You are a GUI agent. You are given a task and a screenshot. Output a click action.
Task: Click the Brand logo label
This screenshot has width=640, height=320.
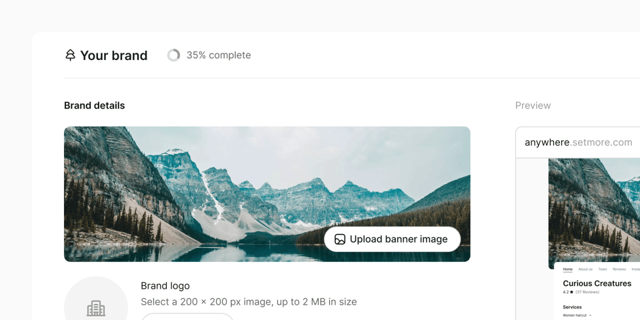pos(165,286)
